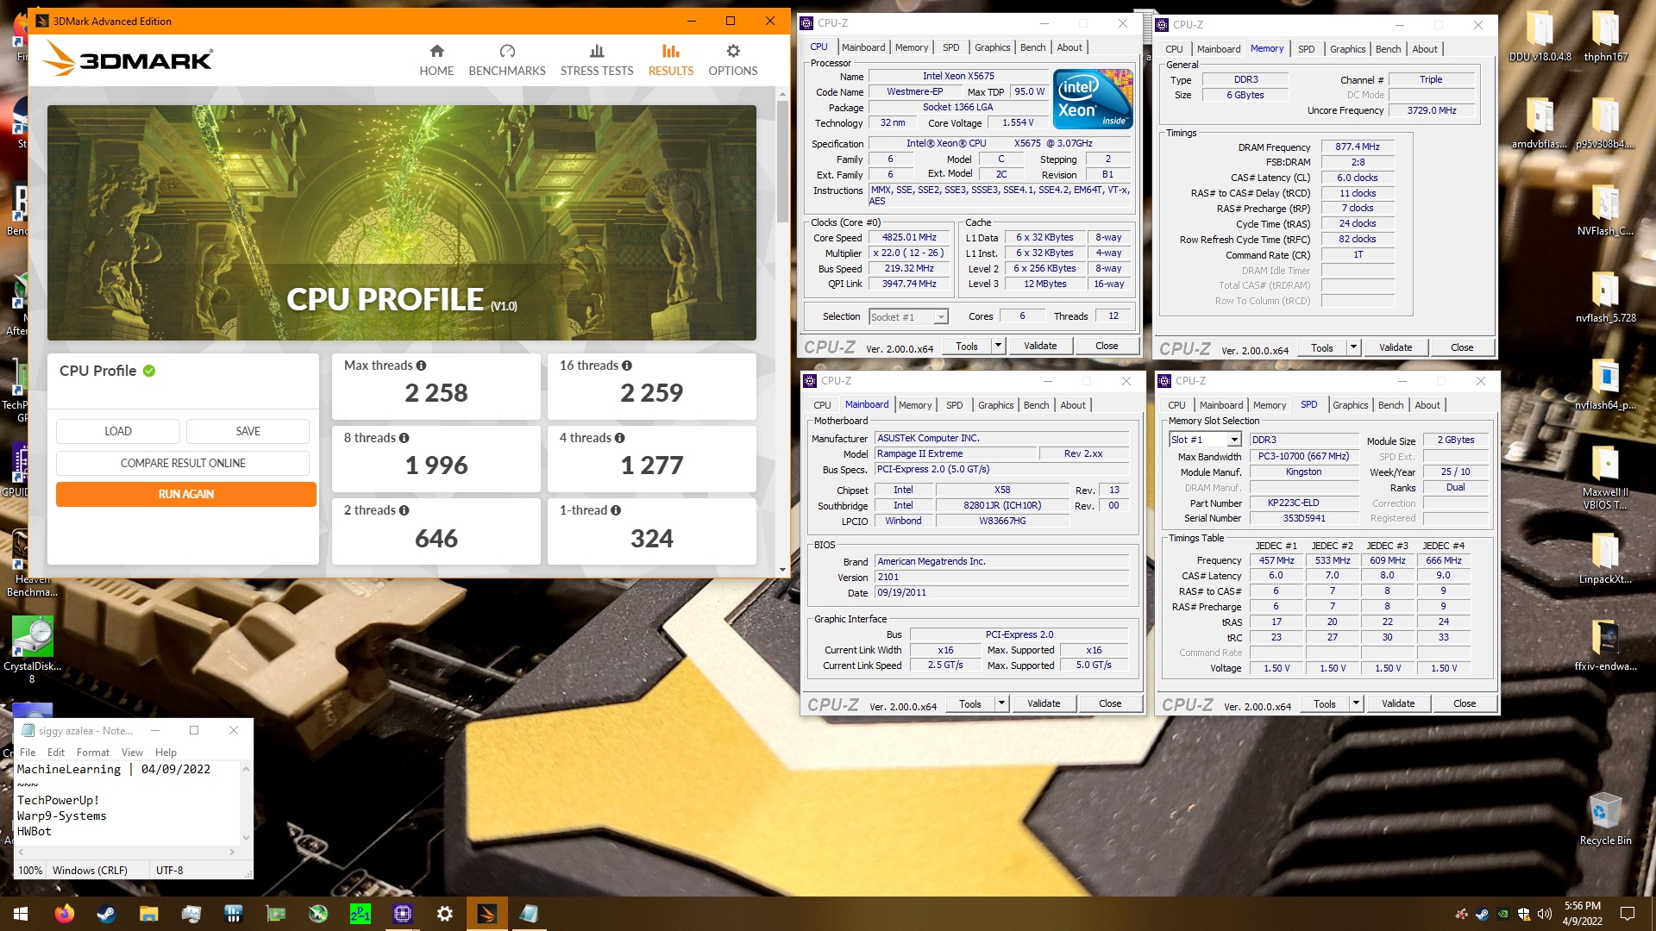Viewport: 1656px width, 931px height.
Task: Click LOAD button in 3DMark
Action: [118, 431]
